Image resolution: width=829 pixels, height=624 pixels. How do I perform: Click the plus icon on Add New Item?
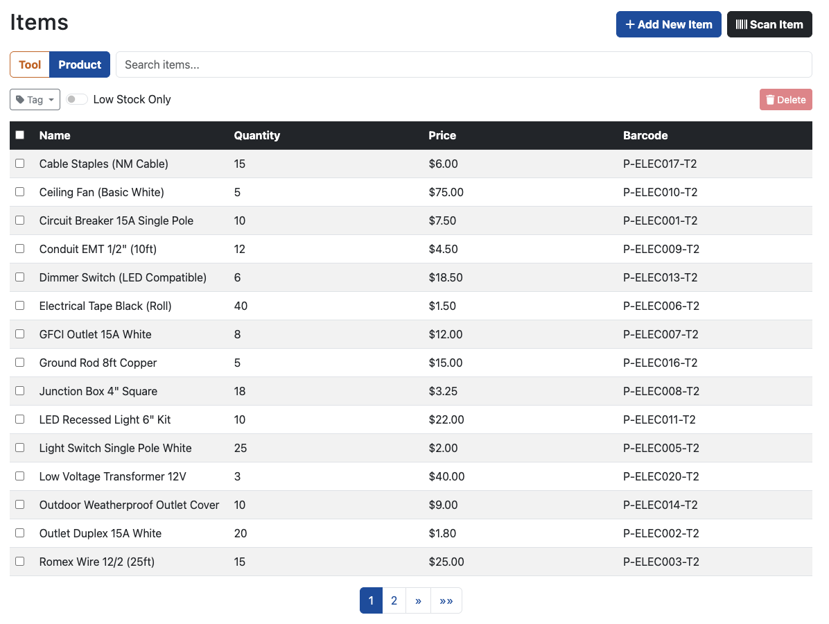coord(629,24)
